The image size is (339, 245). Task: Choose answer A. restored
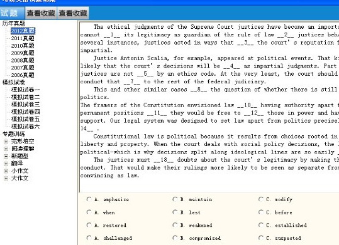89,225
